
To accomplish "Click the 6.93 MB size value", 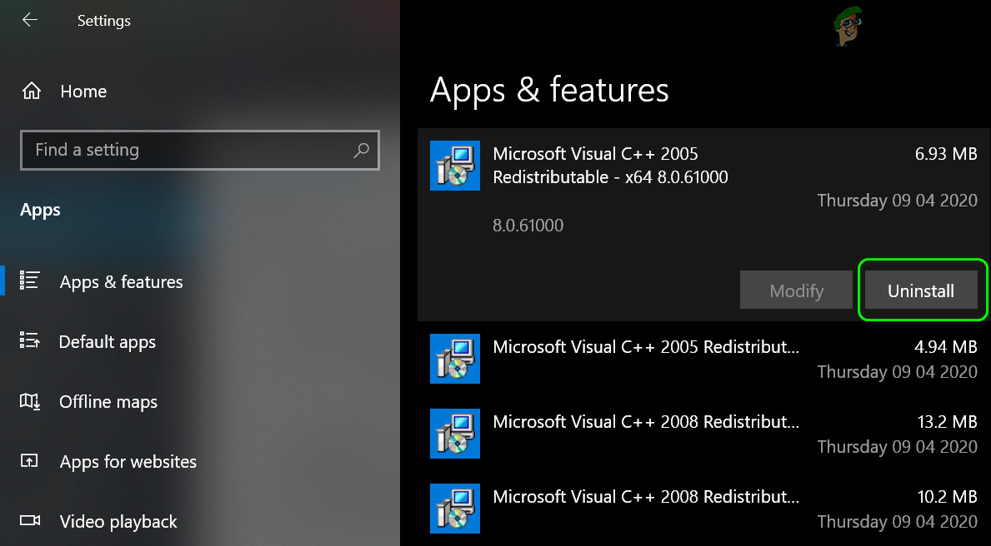I will (x=946, y=153).
